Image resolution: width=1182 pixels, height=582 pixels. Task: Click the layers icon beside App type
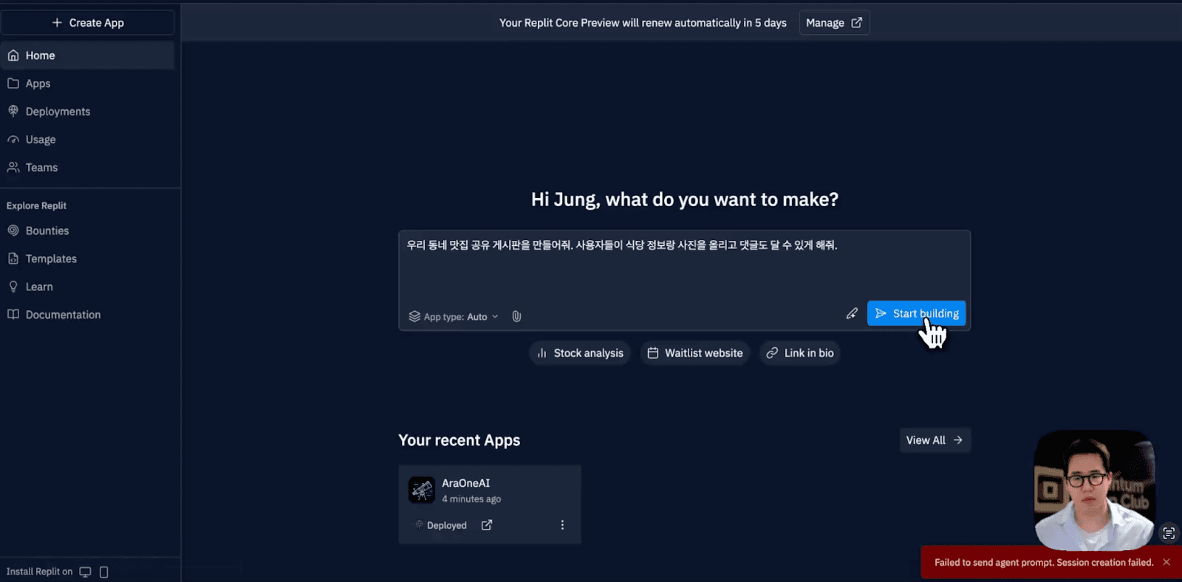pyautogui.click(x=414, y=317)
